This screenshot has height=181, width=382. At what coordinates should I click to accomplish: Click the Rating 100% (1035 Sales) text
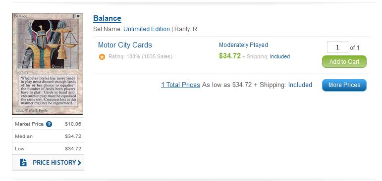(x=140, y=57)
